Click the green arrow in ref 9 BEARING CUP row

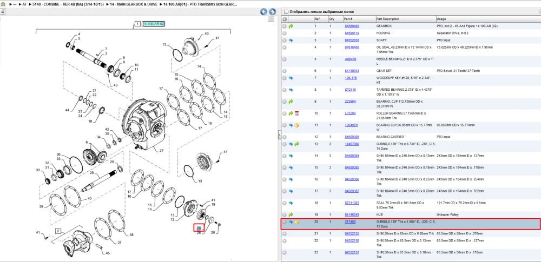[x=291, y=102]
